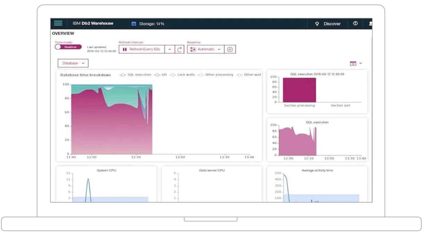Click the Overview page heading
422x237 pixels.
[x=63, y=33]
